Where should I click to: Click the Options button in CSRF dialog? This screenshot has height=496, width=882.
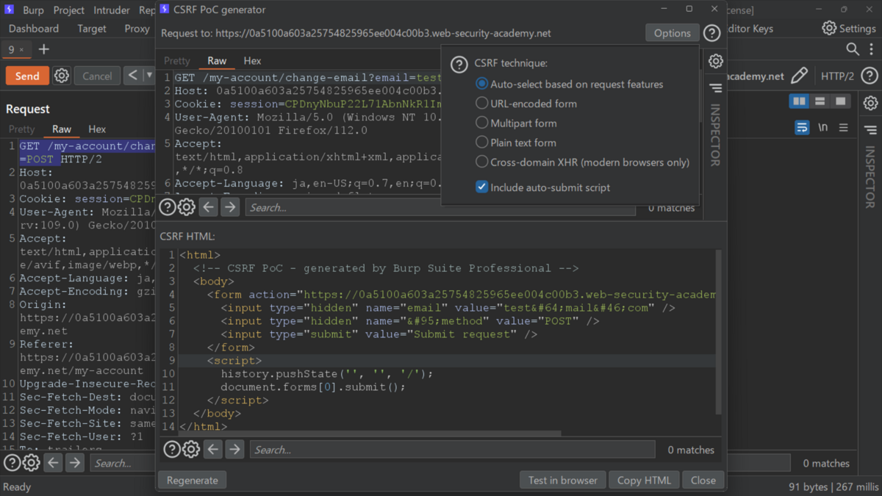(673, 33)
